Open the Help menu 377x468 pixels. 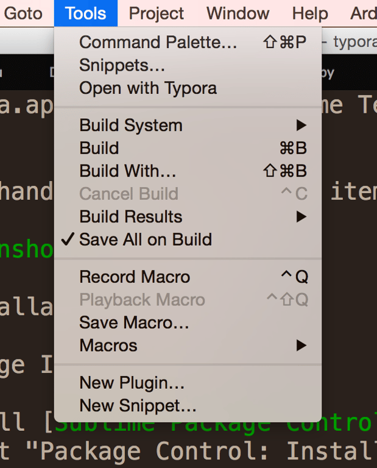click(310, 13)
